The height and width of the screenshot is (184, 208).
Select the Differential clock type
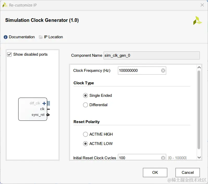pyautogui.click(x=85, y=105)
